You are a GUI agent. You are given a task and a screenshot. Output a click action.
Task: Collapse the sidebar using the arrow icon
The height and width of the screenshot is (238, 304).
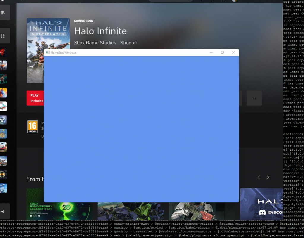tap(3, 211)
